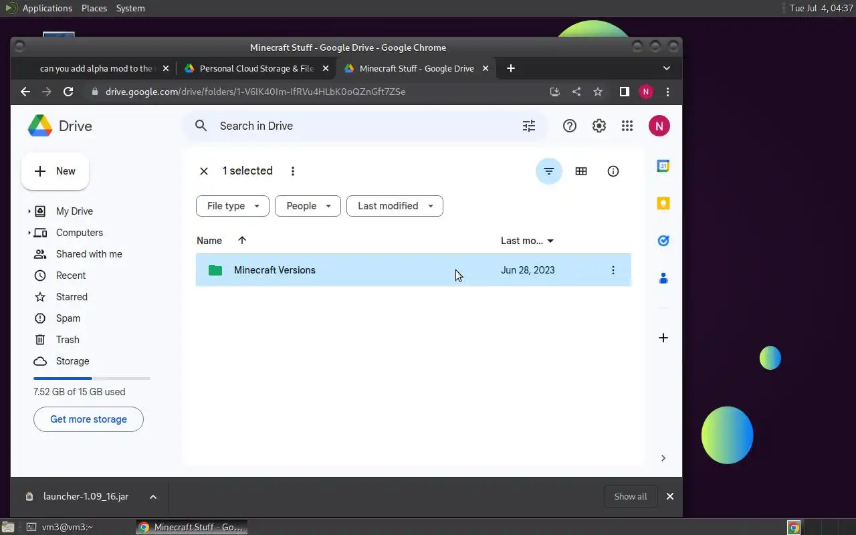The width and height of the screenshot is (856, 535).
Task: Open Google Keep side panel
Action: click(x=663, y=203)
